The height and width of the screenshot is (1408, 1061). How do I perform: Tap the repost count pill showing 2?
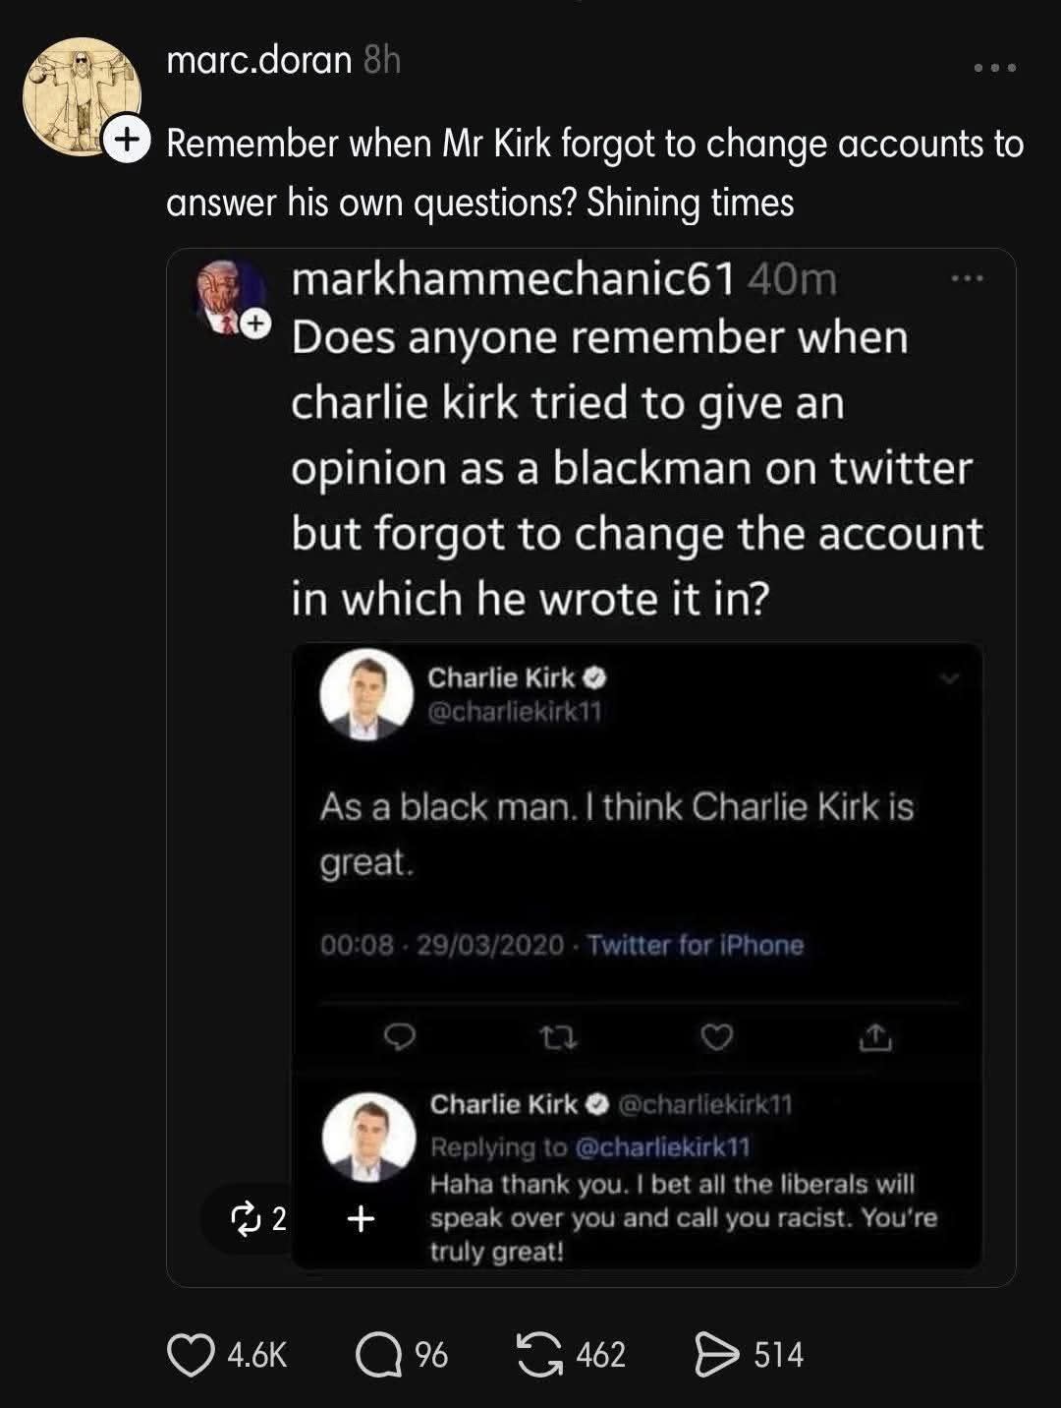pyautogui.click(x=258, y=1218)
